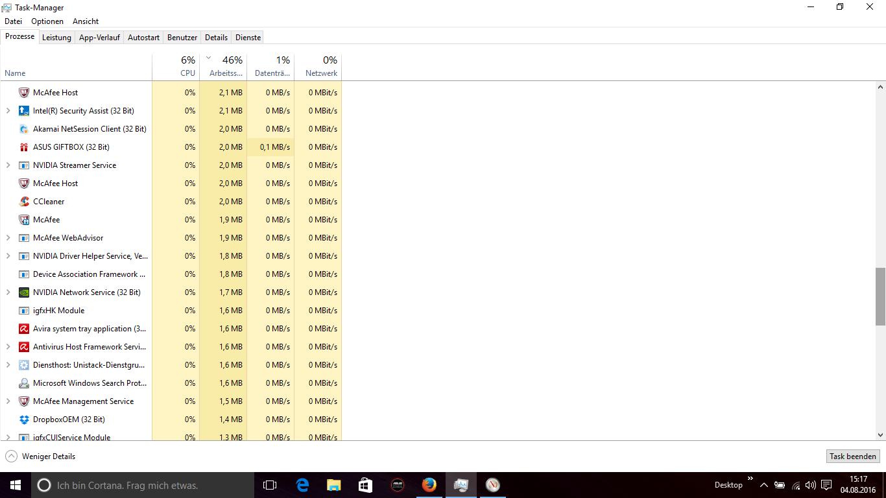Expand the Intel(R) Security Assist row
886x498 pixels.
[8, 111]
